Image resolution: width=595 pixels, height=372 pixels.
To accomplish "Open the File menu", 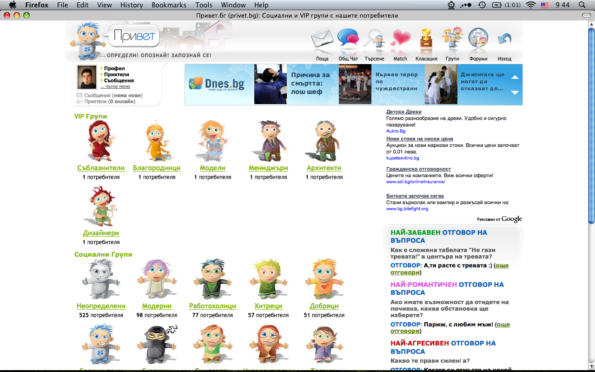I will (x=62, y=5).
